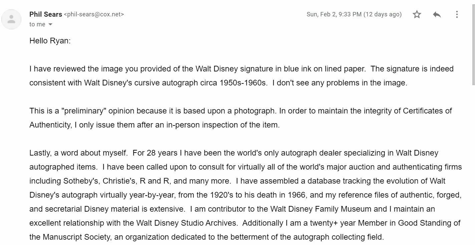Star this email from Phil Sears

click(x=417, y=14)
